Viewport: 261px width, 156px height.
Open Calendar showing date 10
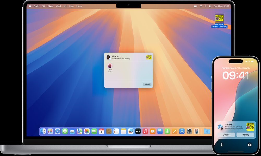point(101,131)
